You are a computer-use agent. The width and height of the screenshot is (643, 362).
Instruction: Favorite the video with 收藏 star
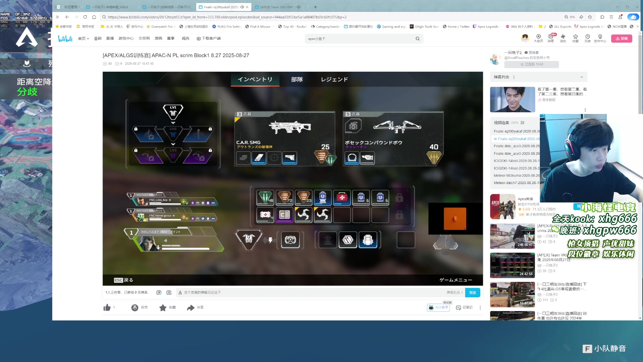tap(163, 307)
